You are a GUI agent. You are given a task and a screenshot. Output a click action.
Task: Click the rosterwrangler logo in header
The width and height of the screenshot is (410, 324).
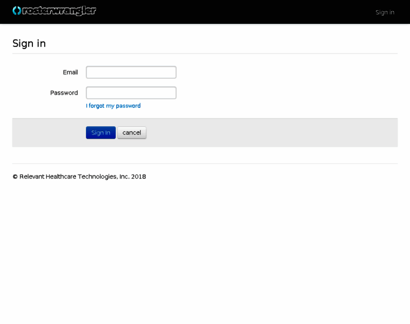point(54,11)
